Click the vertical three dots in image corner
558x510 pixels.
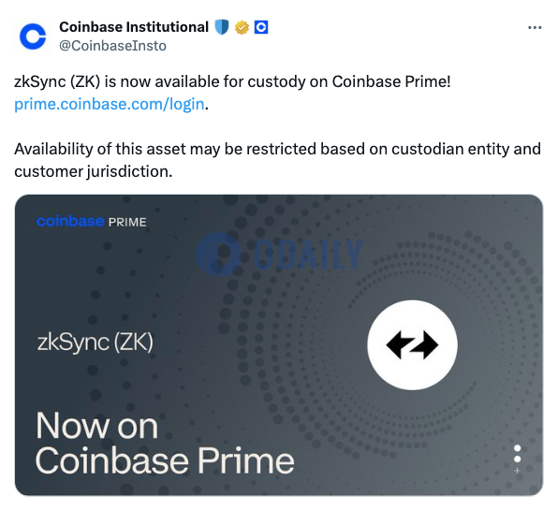click(518, 454)
